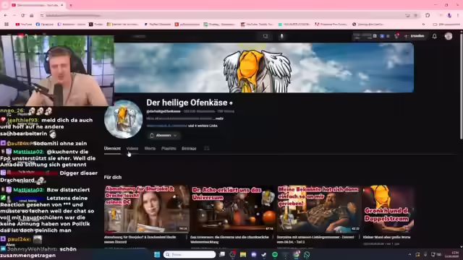The width and height of the screenshot is (463, 260).
Task: Expand channel description with mehr link
Action: [218, 118]
